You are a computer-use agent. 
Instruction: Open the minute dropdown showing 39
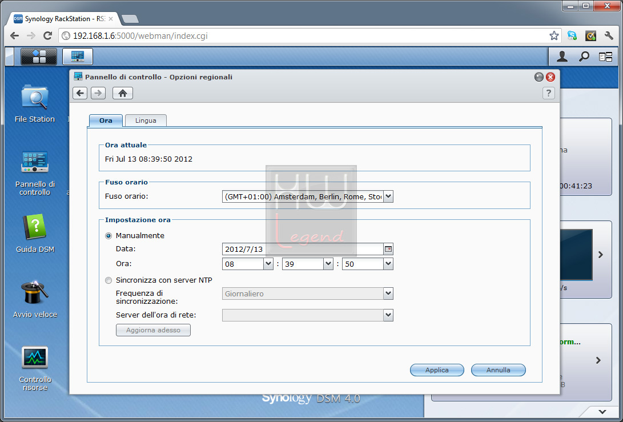tap(328, 264)
